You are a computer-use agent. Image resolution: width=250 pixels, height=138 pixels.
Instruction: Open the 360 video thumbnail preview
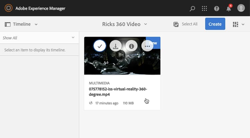click(122, 56)
